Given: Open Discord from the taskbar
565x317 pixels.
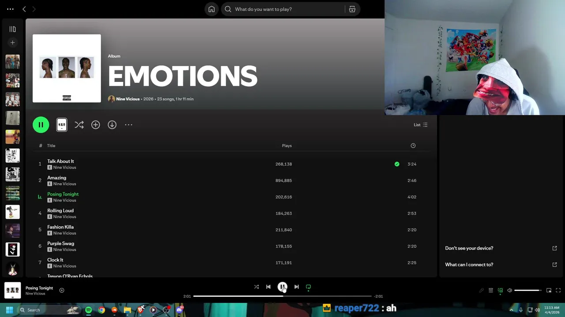Looking at the screenshot, I should pyautogui.click(x=179, y=310).
